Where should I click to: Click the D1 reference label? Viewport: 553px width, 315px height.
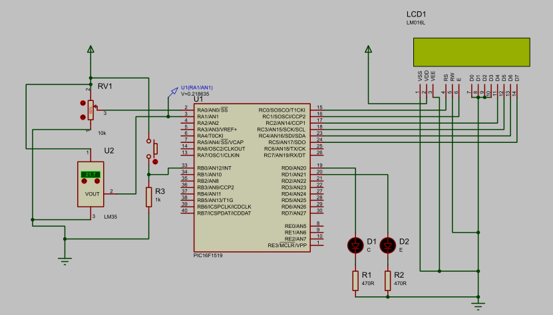point(372,242)
